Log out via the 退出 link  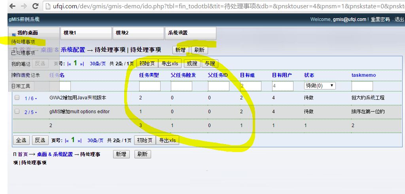pos(399,19)
